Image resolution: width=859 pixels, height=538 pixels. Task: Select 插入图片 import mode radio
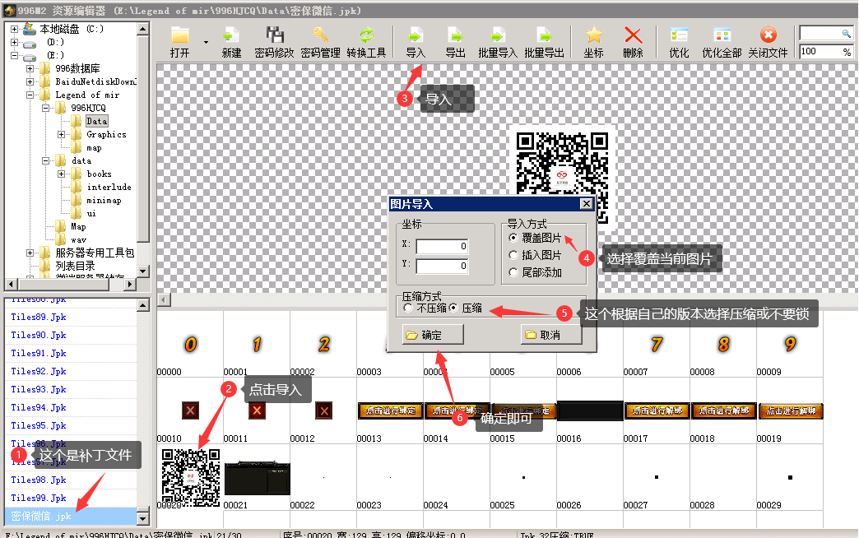(513, 255)
